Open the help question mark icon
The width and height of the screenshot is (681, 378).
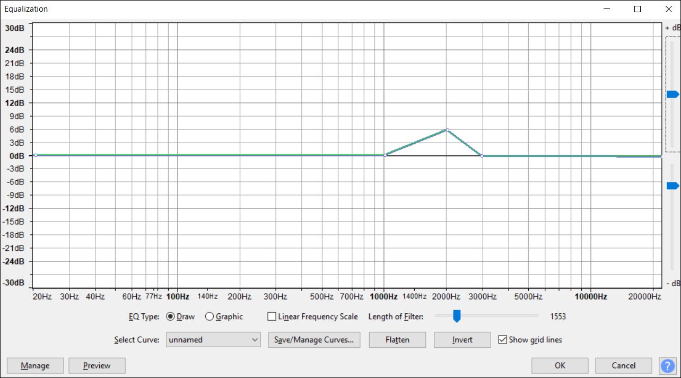(x=668, y=365)
